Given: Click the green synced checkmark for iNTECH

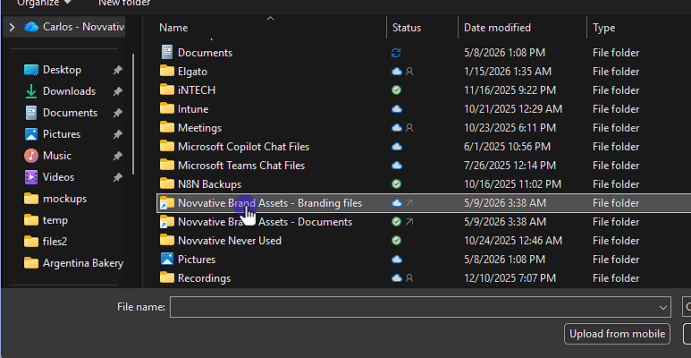Looking at the screenshot, I should click(x=396, y=90).
